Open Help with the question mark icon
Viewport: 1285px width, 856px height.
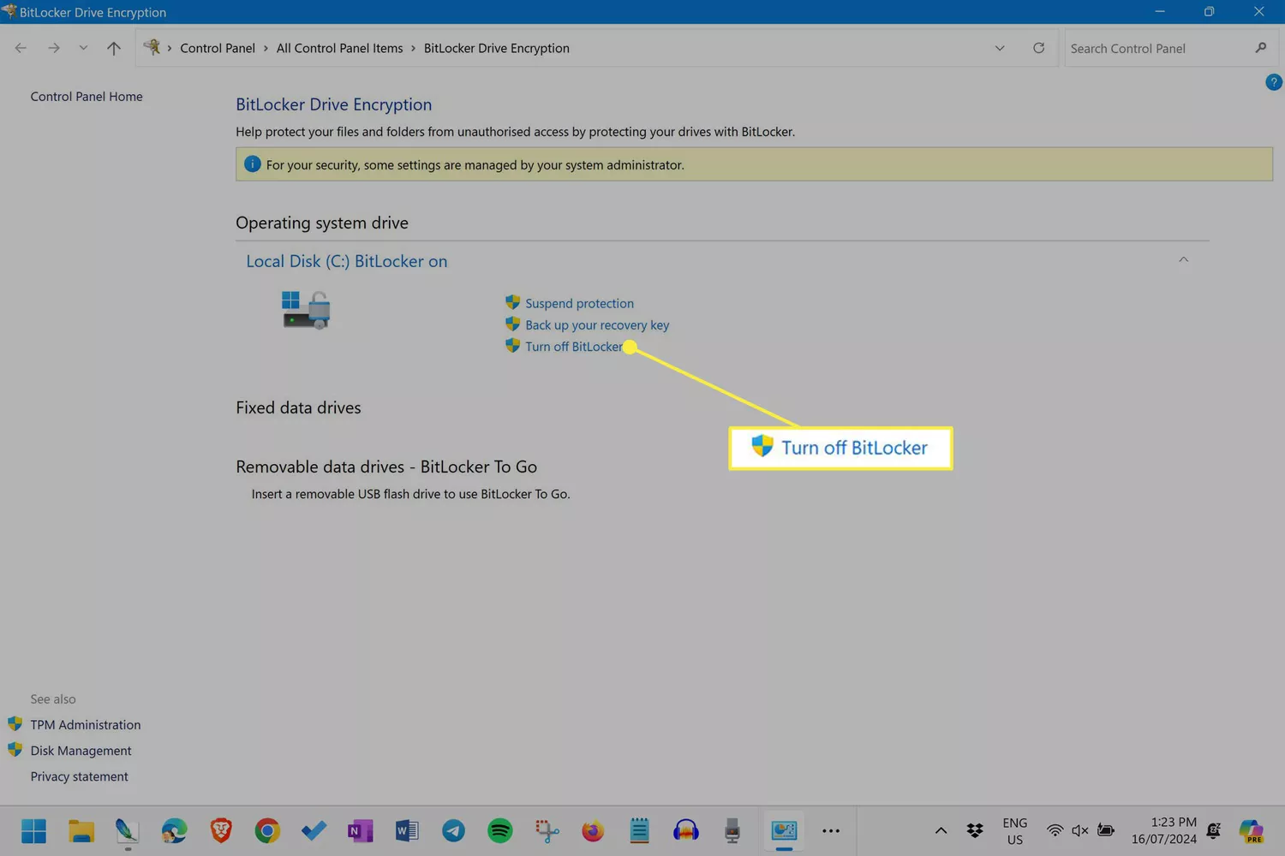[1273, 82]
